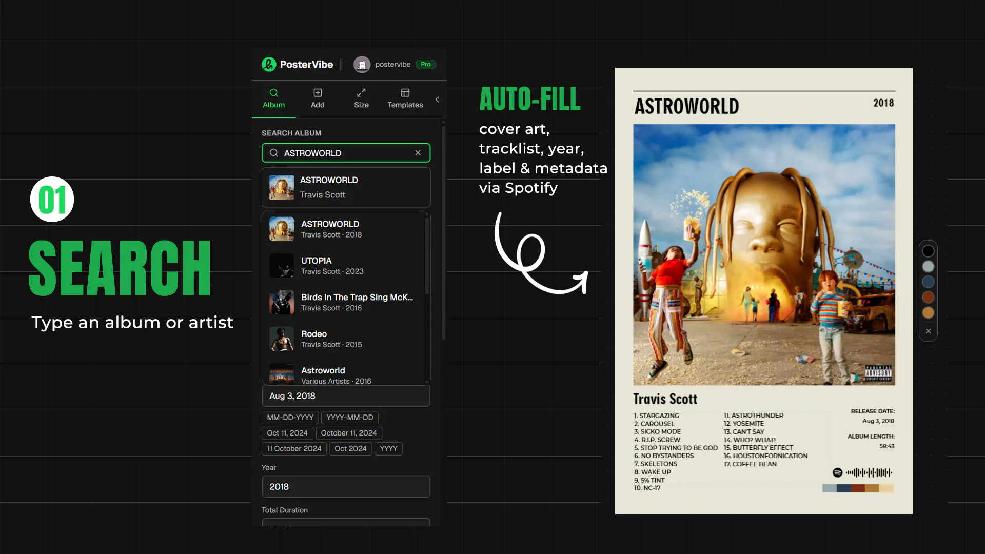
Task: Click the poster album cover artwork
Action: 764,254
